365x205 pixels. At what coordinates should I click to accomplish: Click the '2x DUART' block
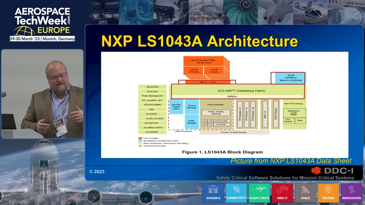click(153, 114)
